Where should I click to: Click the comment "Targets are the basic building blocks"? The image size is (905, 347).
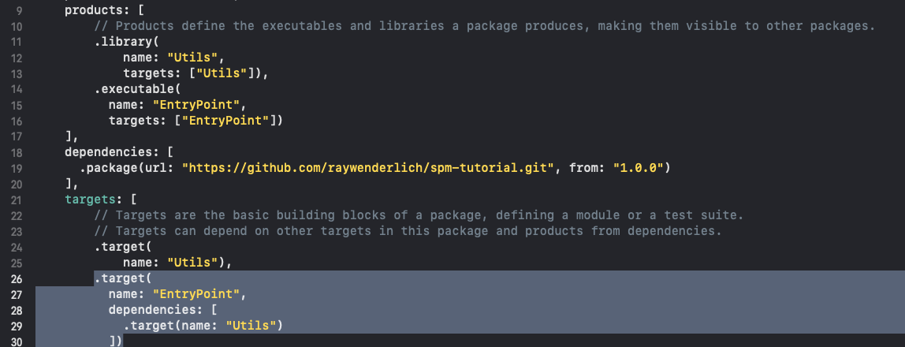click(x=419, y=215)
